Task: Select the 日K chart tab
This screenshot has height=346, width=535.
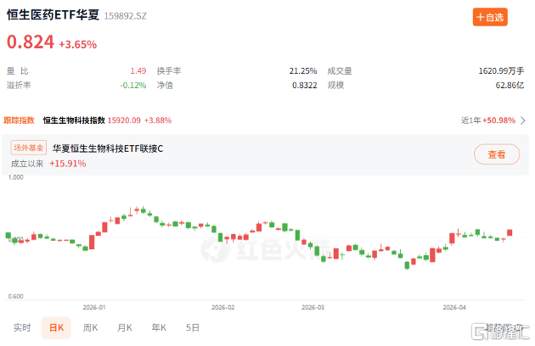Action: point(56,327)
